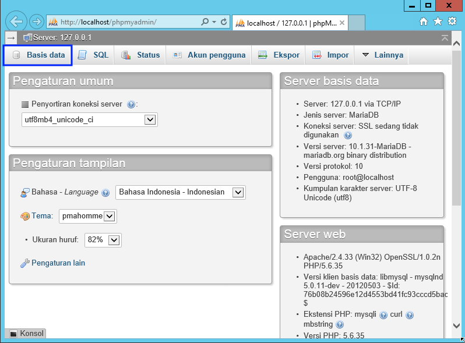Click the page scrollbar down arrow
The image size is (465, 343).
point(457,326)
